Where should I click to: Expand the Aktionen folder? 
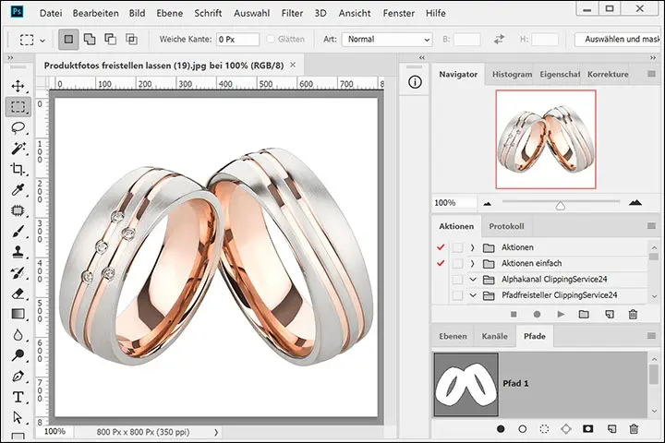click(472, 247)
